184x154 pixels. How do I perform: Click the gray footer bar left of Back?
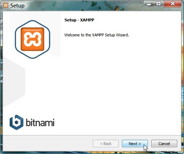47,144
